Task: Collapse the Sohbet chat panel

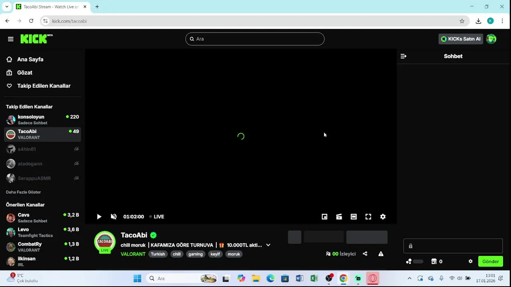Action: (403, 56)
